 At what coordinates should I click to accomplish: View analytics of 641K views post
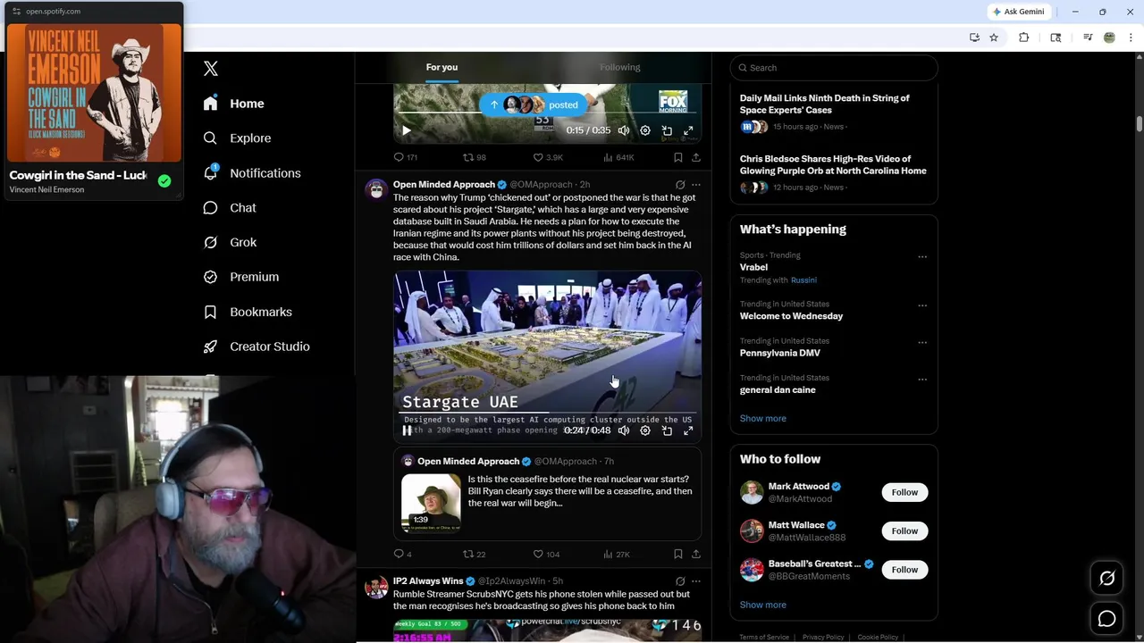point(608,157)
